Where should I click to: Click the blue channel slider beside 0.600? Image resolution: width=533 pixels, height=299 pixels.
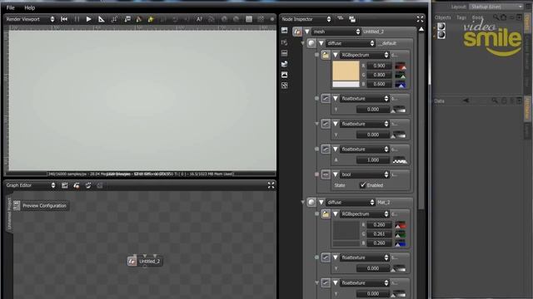400,84
